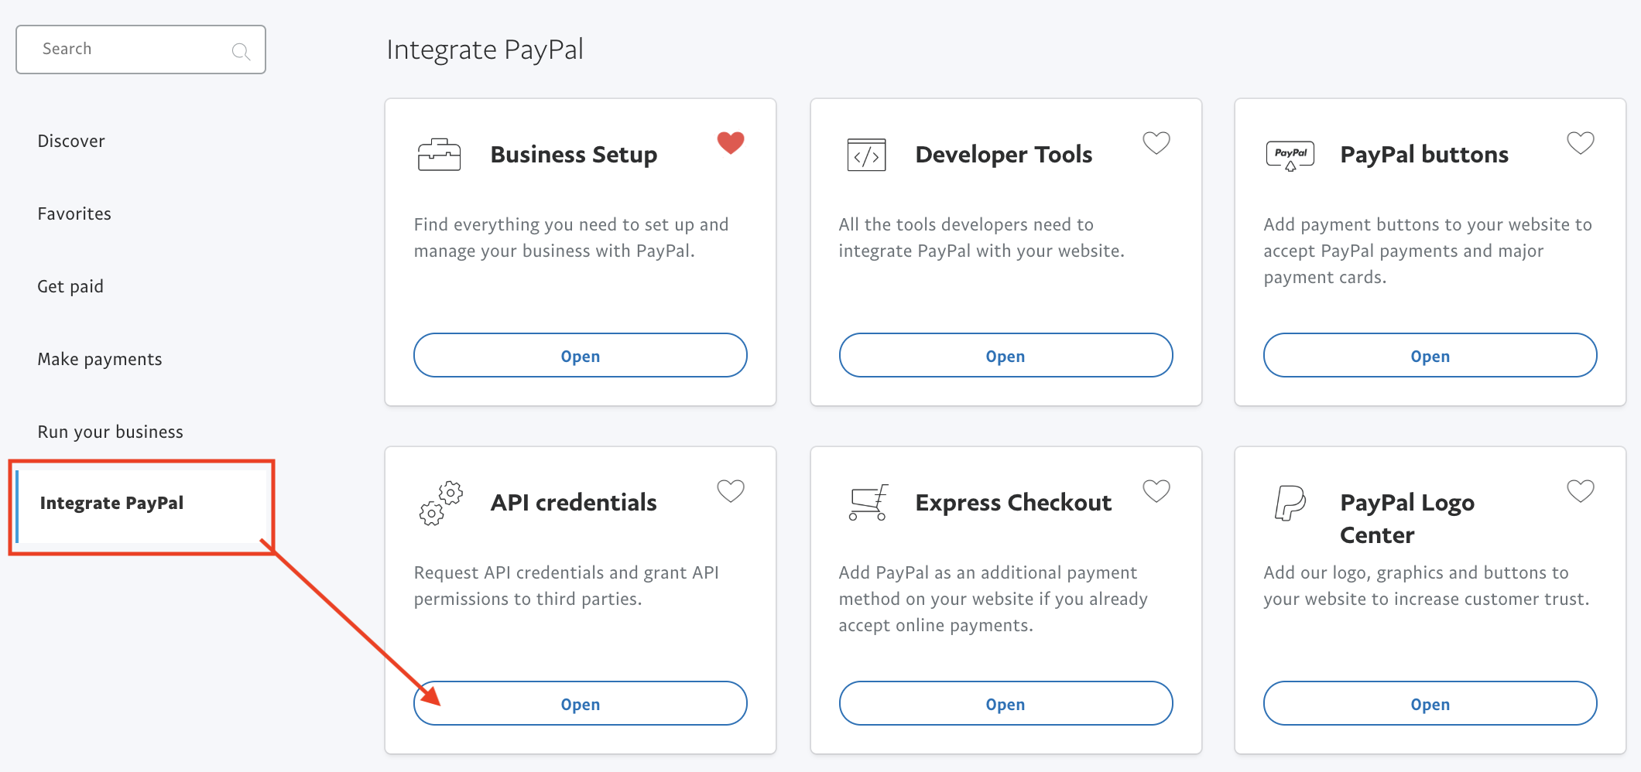1641x772 pixels.
Task: Select Make payments in the sidebar
Action: pos(100,359)
